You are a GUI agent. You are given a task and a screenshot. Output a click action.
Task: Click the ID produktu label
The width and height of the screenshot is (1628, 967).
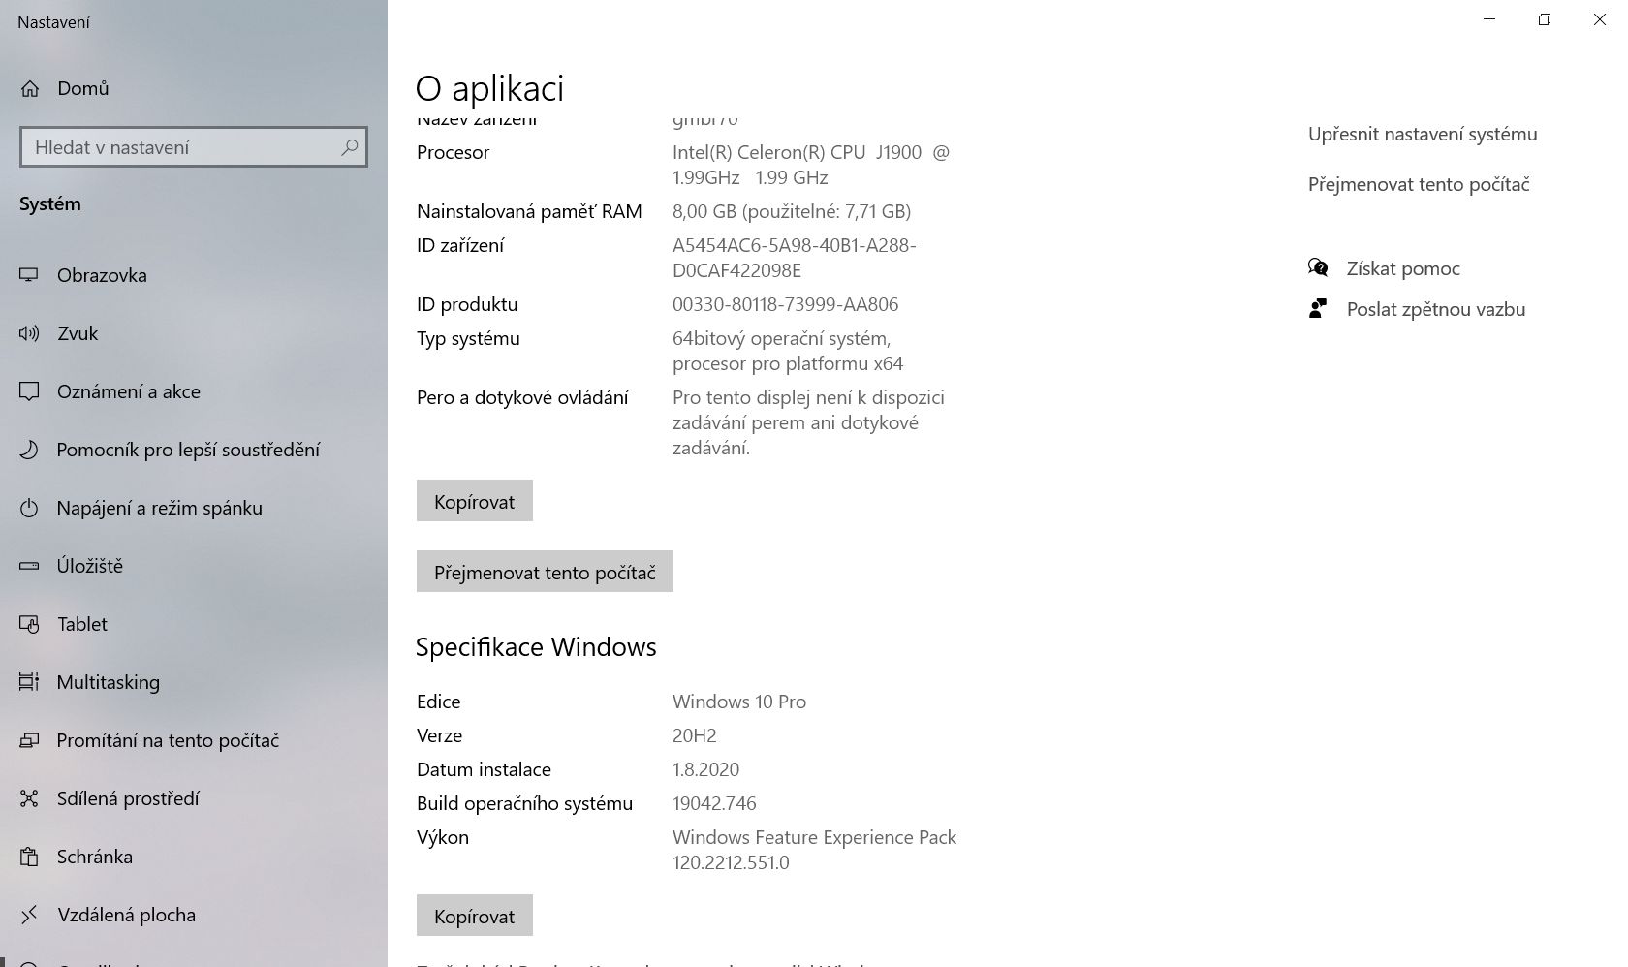(x=467, y=304)
